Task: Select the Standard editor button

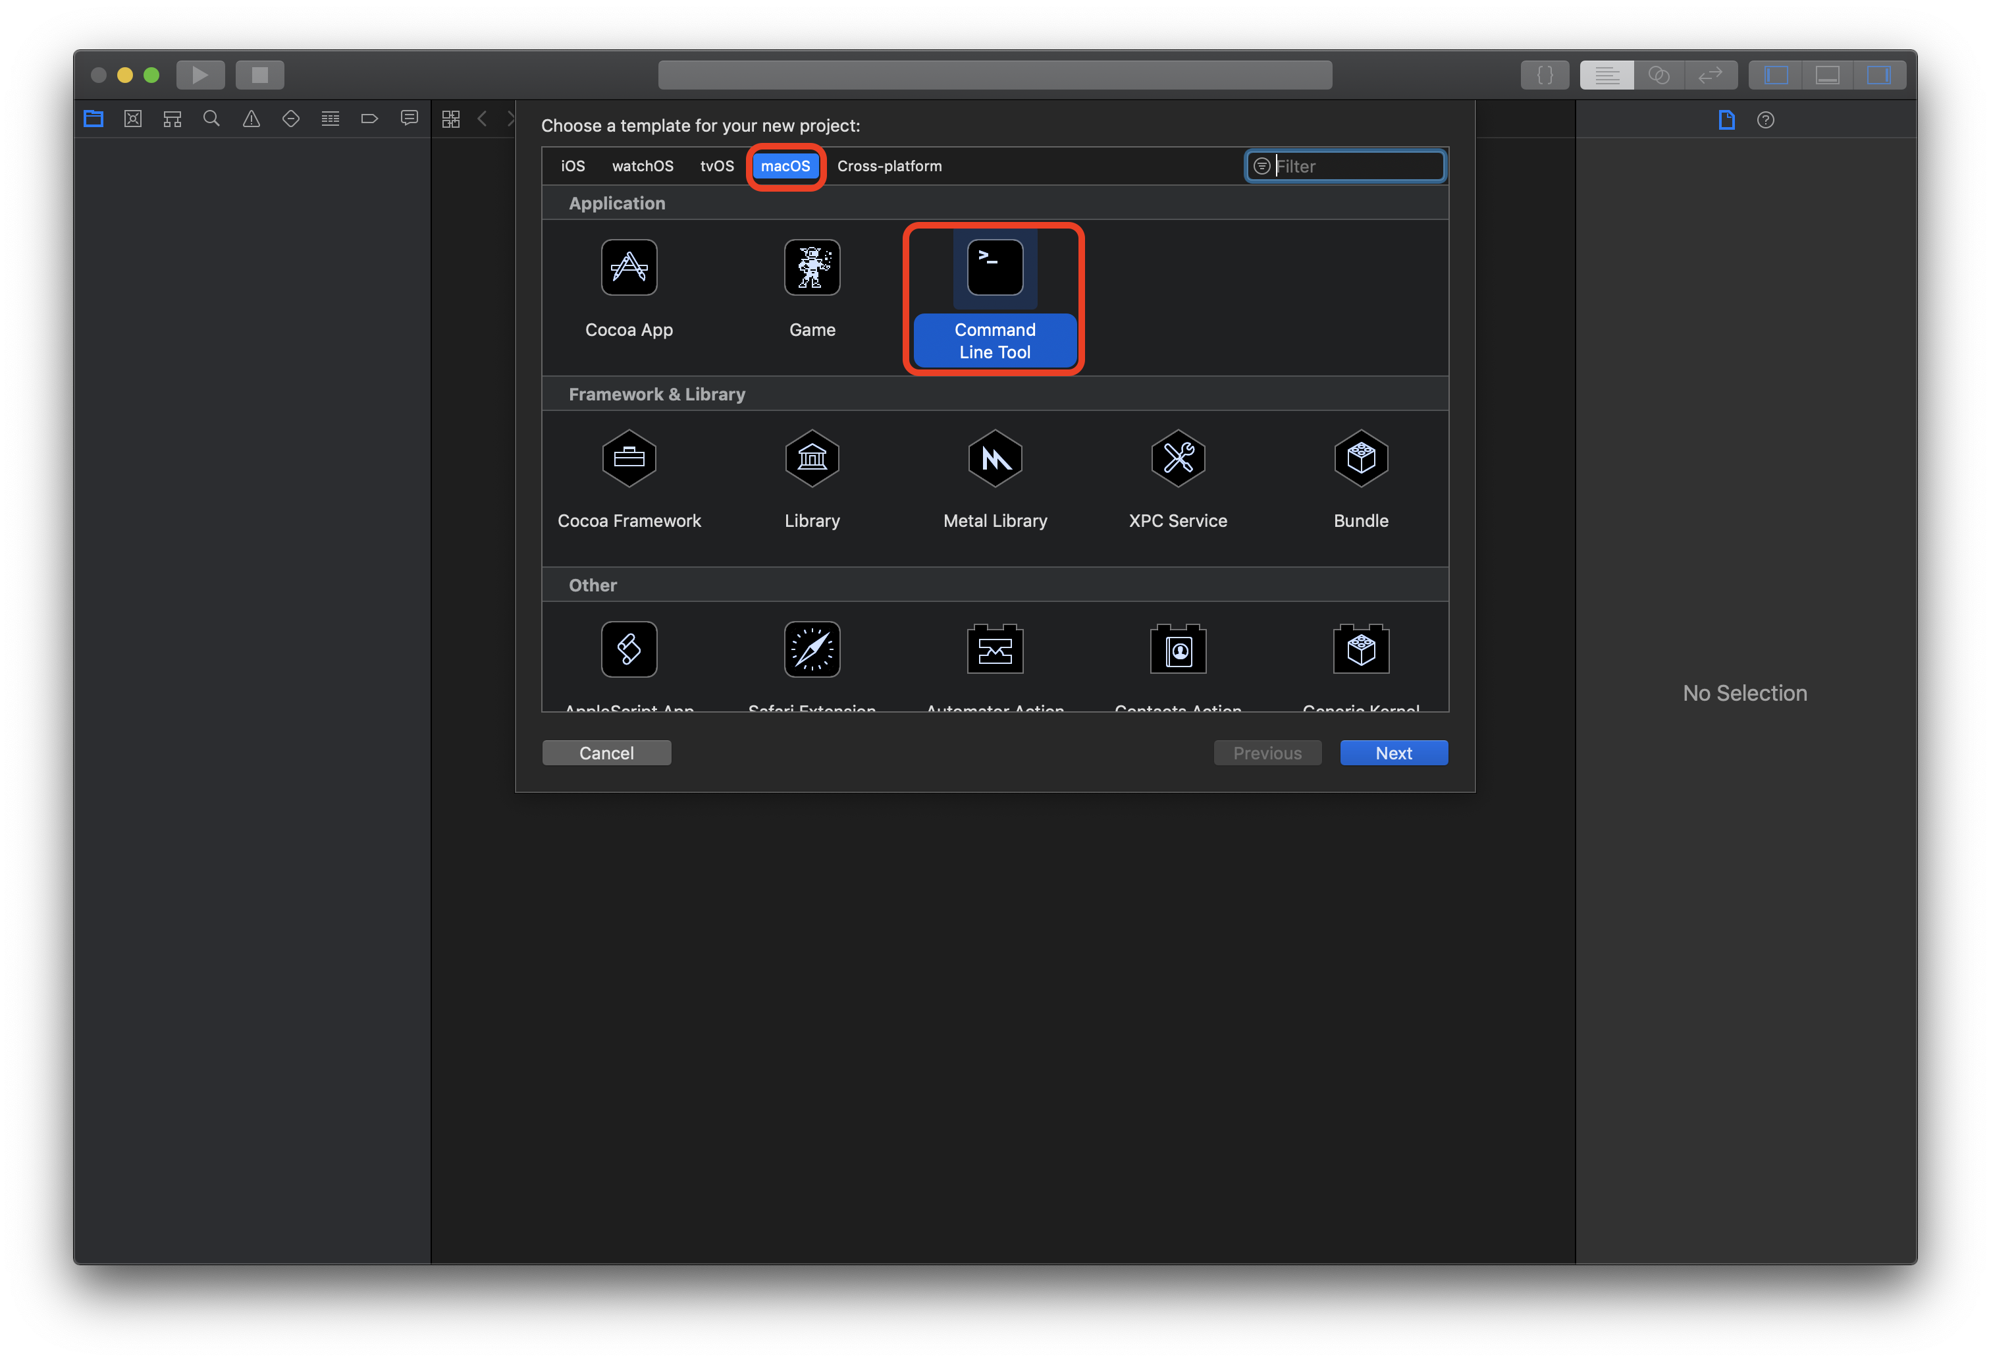Action: (1606, 74)
